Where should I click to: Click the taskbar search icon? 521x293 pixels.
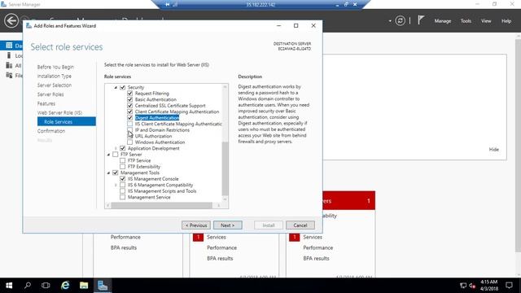28,286
